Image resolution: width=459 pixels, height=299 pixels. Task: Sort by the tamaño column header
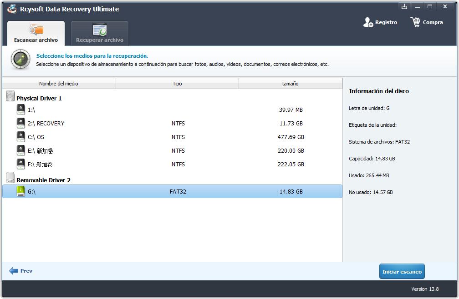(290, 84)
